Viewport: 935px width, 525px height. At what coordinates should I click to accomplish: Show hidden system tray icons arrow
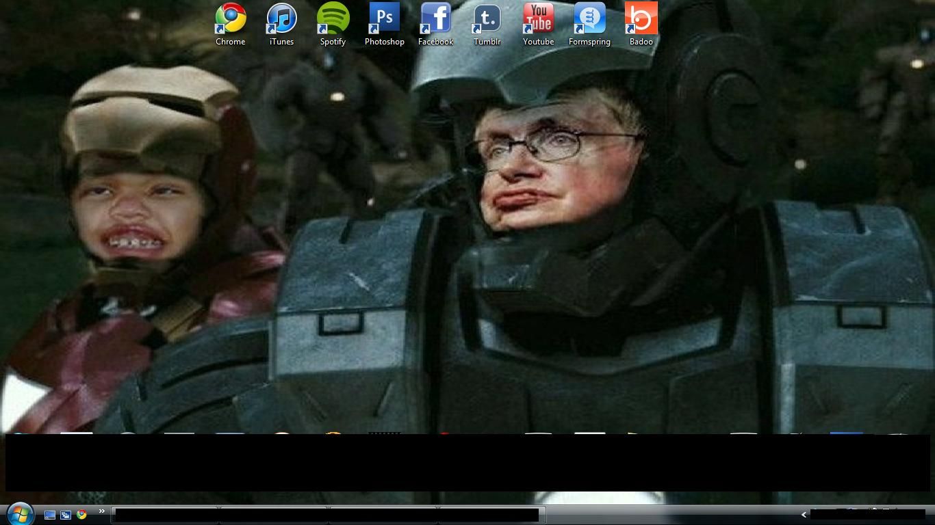[804, 515]
